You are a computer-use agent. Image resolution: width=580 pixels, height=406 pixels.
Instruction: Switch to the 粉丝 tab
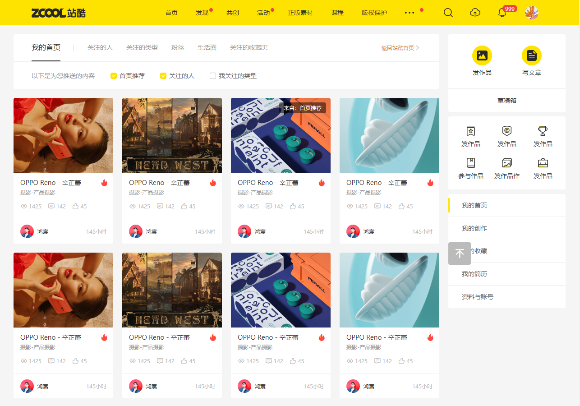[178, 47]
